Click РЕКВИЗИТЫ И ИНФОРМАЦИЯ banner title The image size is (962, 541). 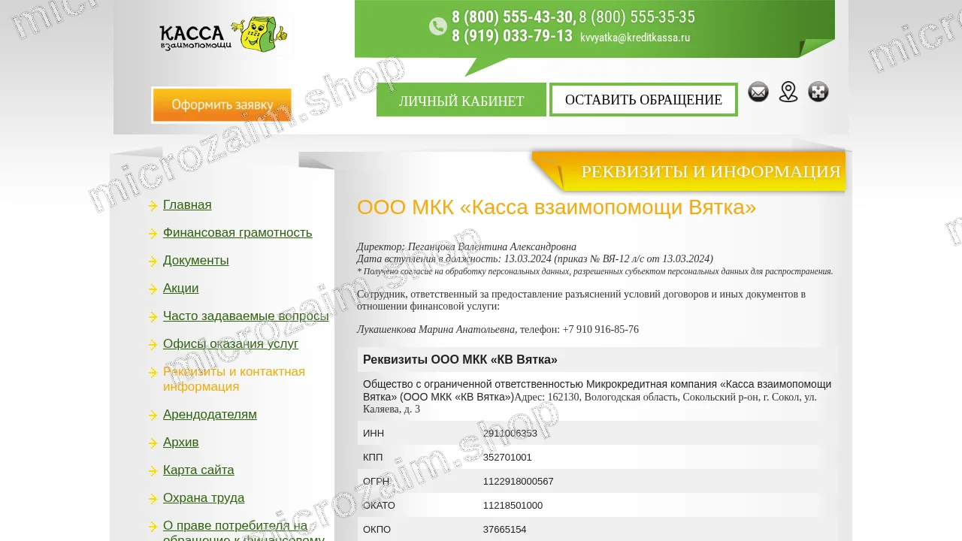pyautogui.click(x=711, y=171)
